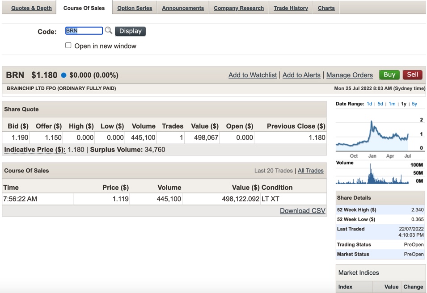Click the Time column header

click(11, 188)
